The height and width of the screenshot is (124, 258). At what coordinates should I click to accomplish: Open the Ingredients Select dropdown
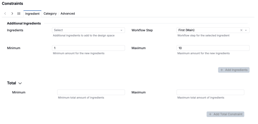88,30
